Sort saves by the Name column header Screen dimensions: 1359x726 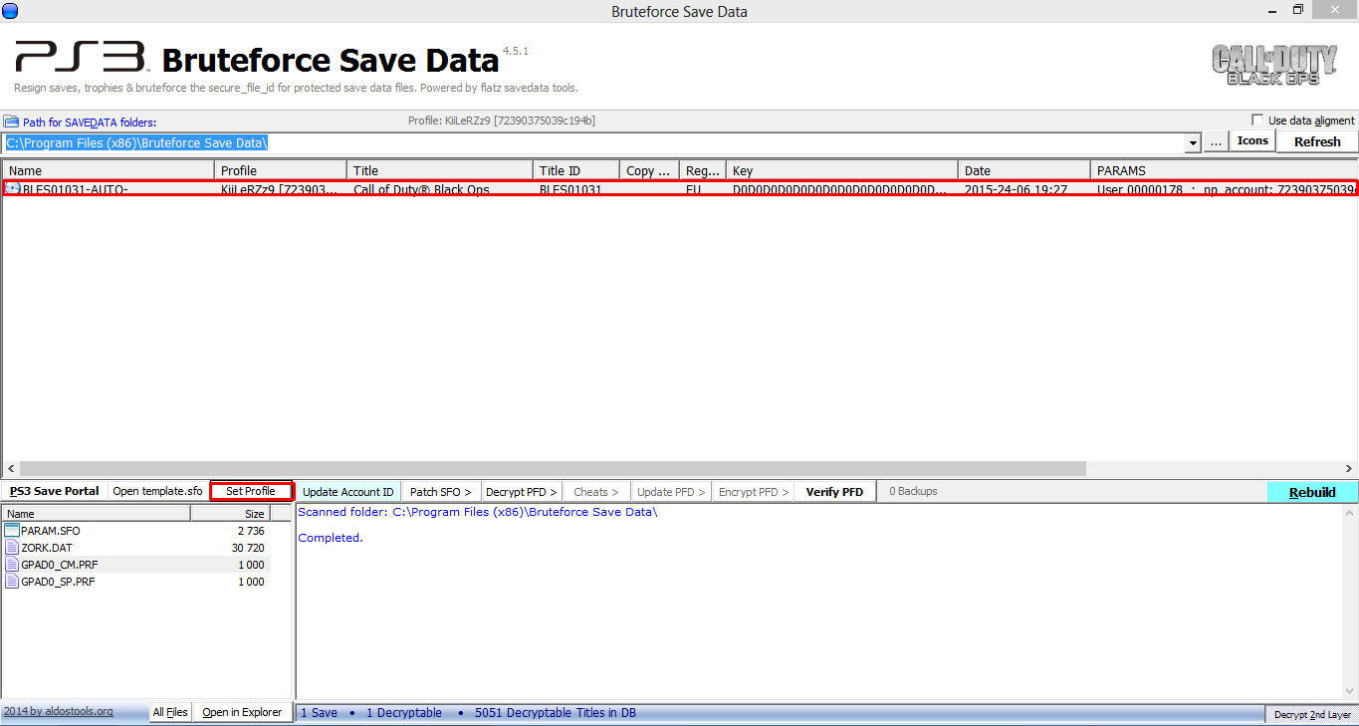(109, 170)
